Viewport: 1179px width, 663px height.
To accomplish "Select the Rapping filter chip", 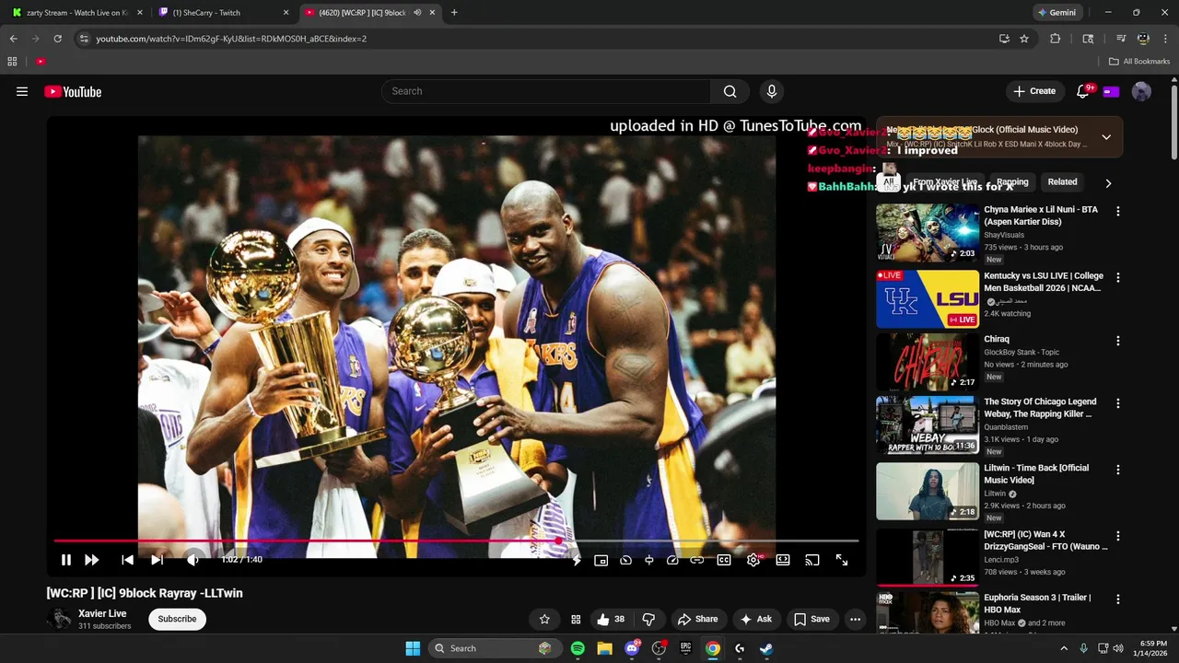I will click(1012, 182).
